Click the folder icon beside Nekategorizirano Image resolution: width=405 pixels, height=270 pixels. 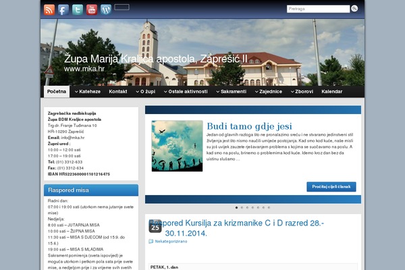click(x=151, y=242)
